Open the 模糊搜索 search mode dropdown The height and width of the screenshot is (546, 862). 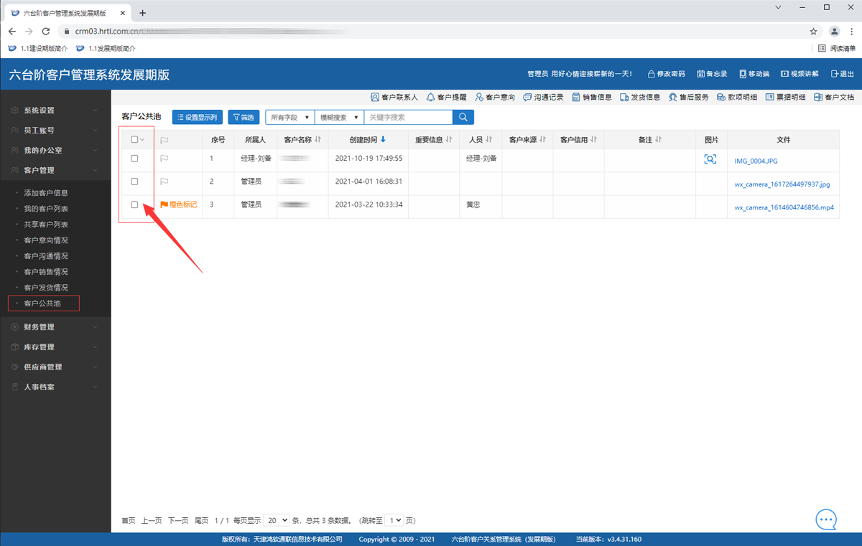point(339,117)
